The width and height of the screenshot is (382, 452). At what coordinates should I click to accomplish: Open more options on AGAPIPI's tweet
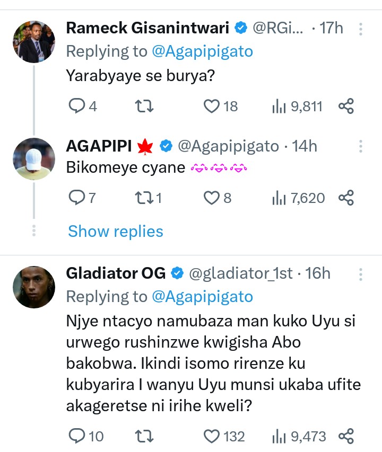pos(361,146)
